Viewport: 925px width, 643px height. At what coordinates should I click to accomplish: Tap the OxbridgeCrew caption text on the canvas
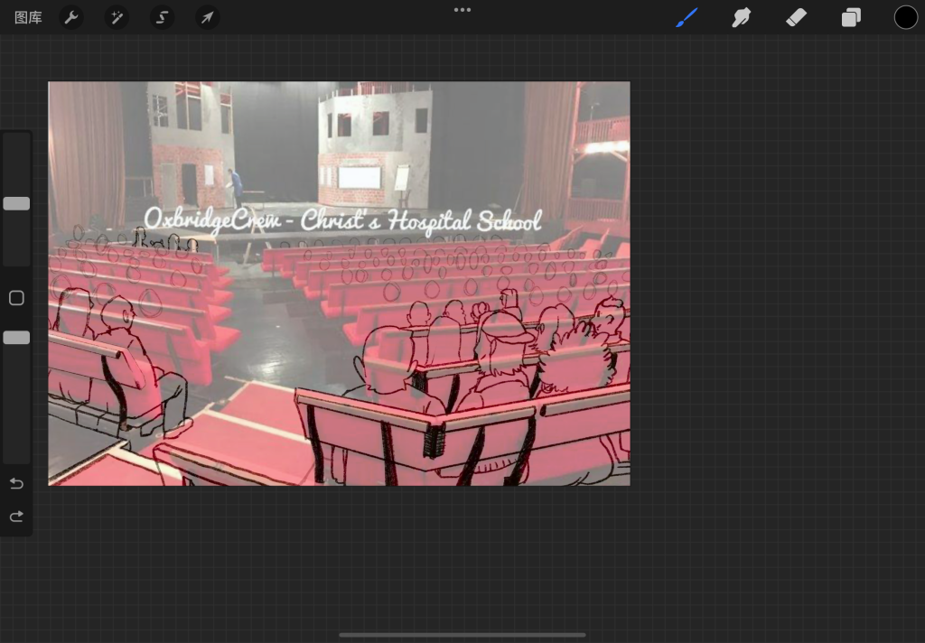(x=342, y=220)
